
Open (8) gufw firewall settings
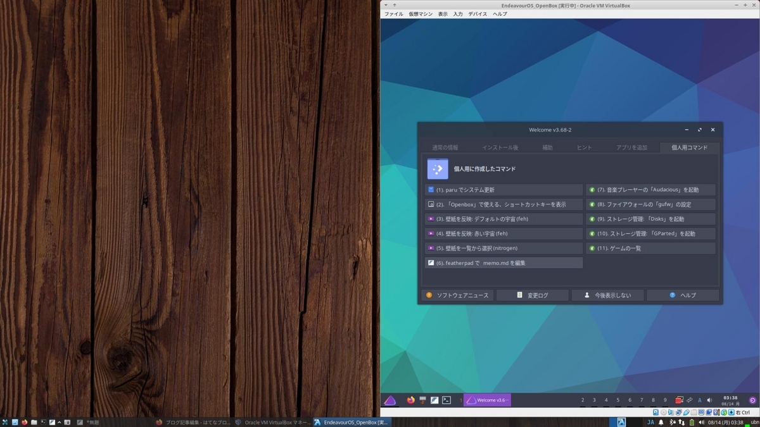(x=651, y=204)
